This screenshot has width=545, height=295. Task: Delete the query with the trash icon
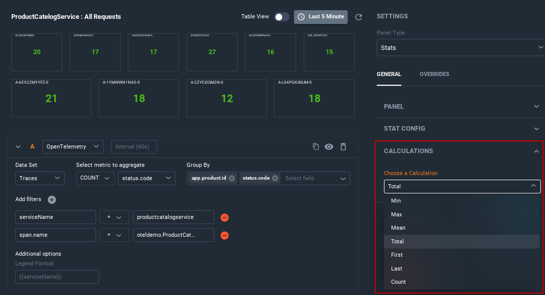pos(343,146)
